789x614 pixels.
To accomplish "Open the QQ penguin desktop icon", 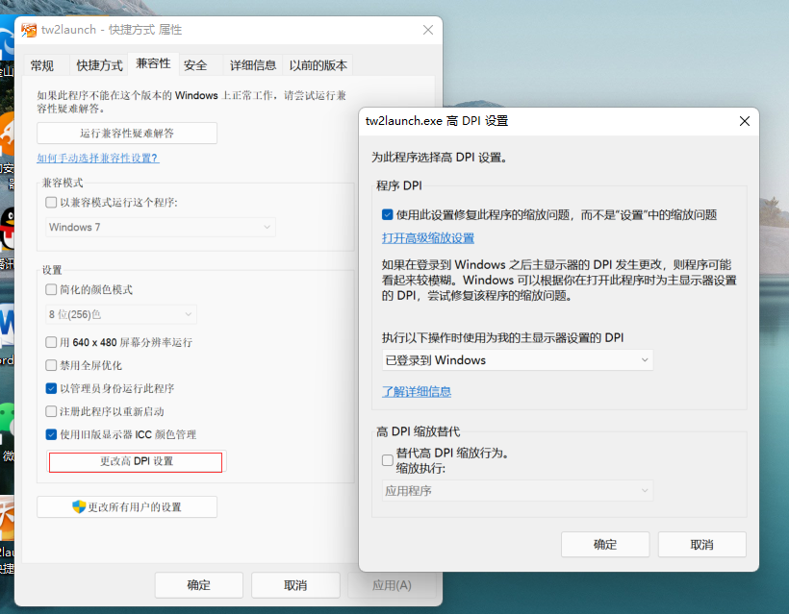I will 7,229.
